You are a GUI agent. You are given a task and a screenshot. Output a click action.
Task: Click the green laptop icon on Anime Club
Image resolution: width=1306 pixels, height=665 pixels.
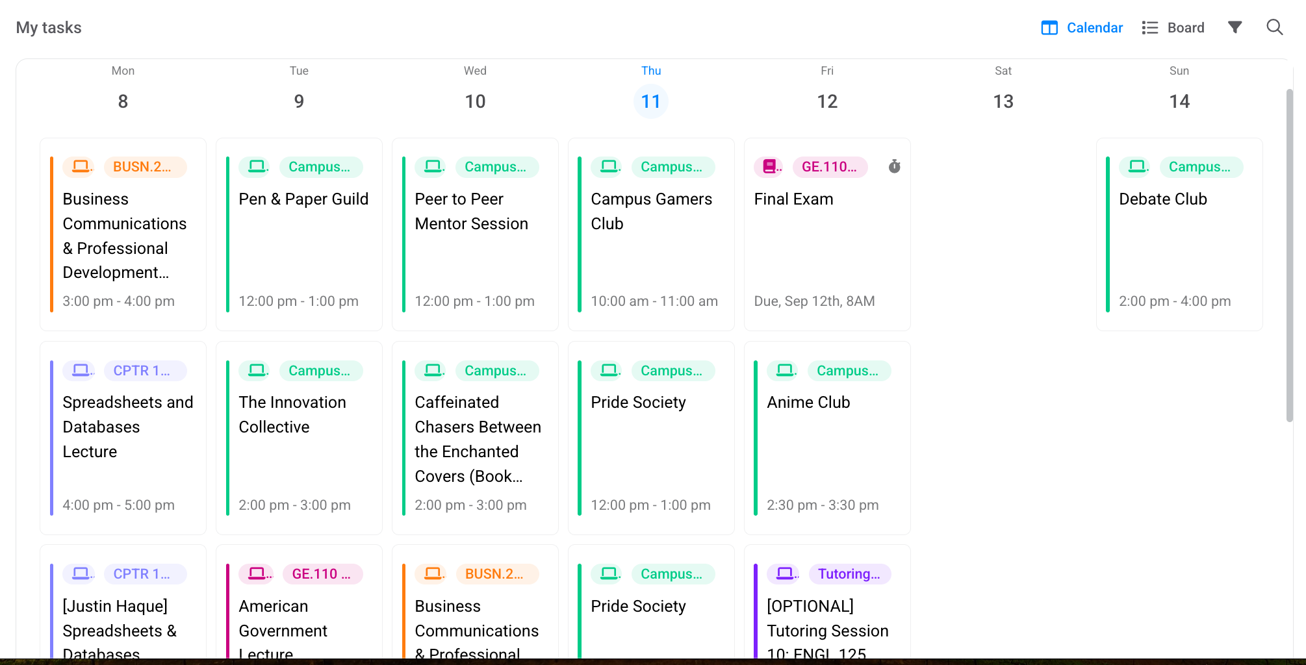point(784,370)
